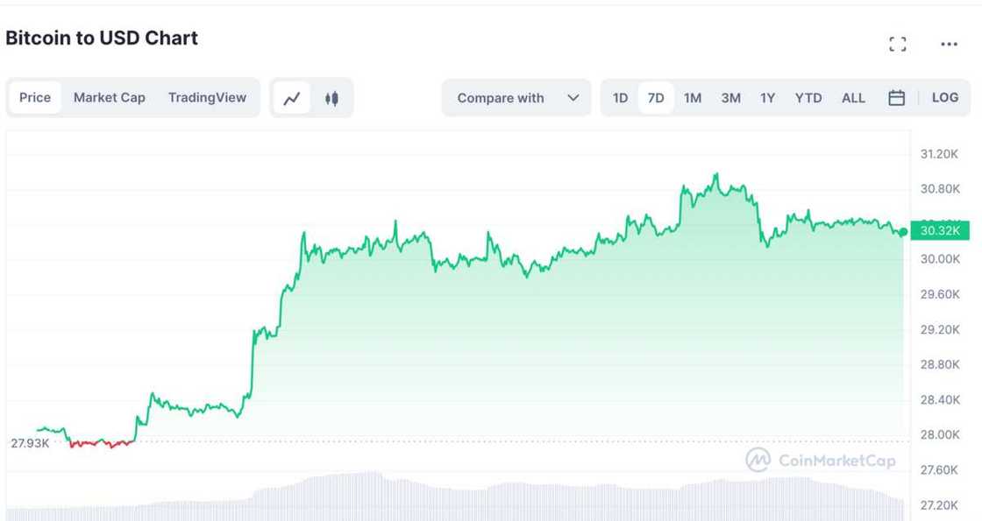Open the calendar date range picker
This screenshot has width=982, height=521.
pyautogui.click(x=896, y=98)
